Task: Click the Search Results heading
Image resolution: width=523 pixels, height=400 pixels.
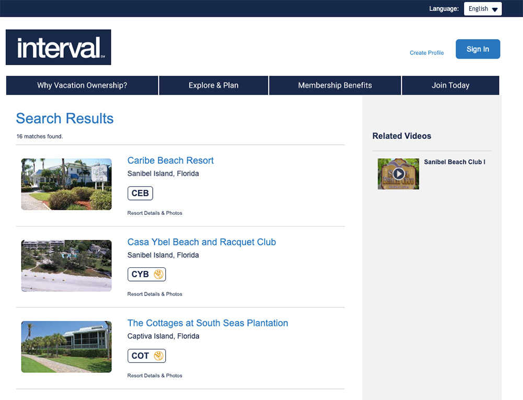Action: tap(65, 119)
